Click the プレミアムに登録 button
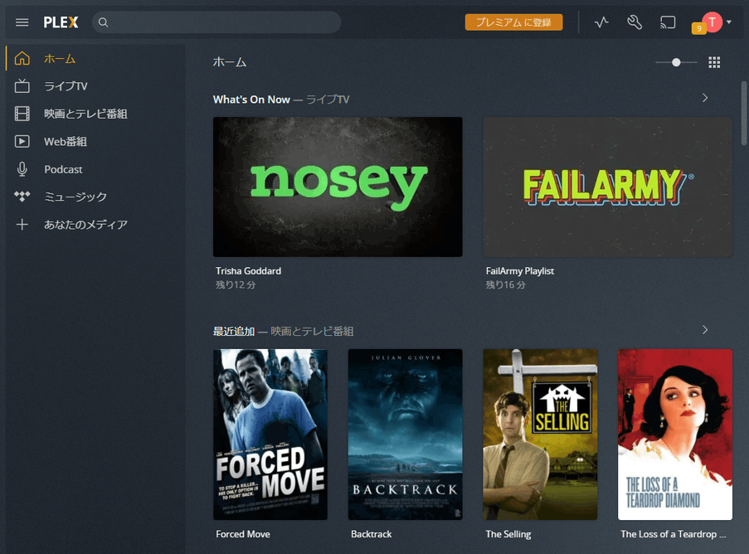The image size is (749, 554). pos(513,22)
